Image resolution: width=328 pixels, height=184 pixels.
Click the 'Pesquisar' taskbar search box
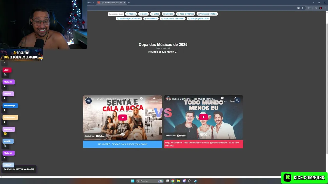coord(150,181)
